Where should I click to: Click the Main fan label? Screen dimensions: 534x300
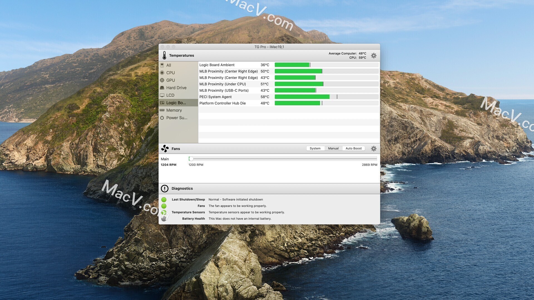pyautogui.click(x=165, y=159)
